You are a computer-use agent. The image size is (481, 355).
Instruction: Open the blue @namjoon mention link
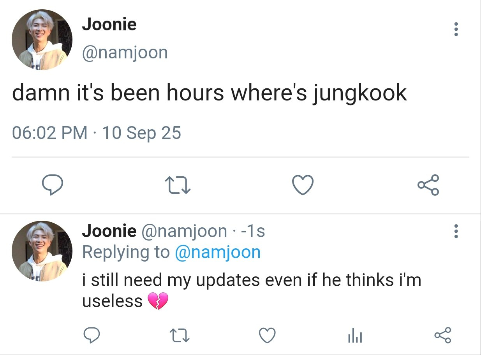click(217, 252)
